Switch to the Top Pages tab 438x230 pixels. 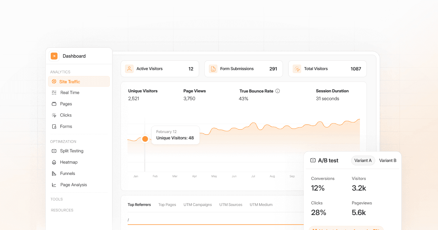(x=167, y=205)
